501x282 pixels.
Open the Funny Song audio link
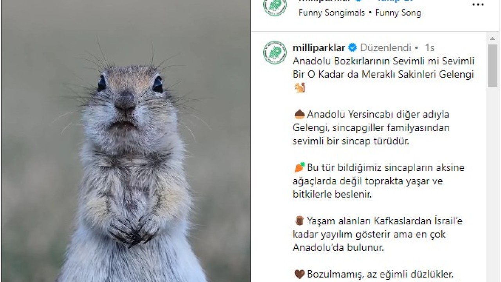398,13
